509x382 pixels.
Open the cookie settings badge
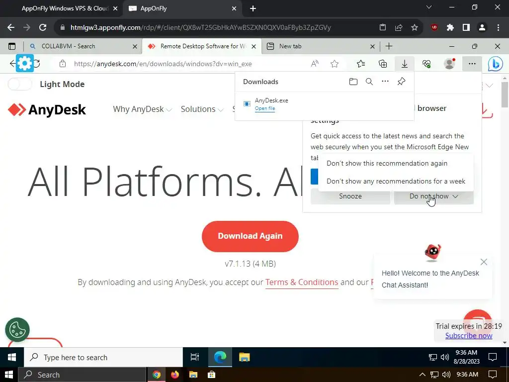[17, 330]
